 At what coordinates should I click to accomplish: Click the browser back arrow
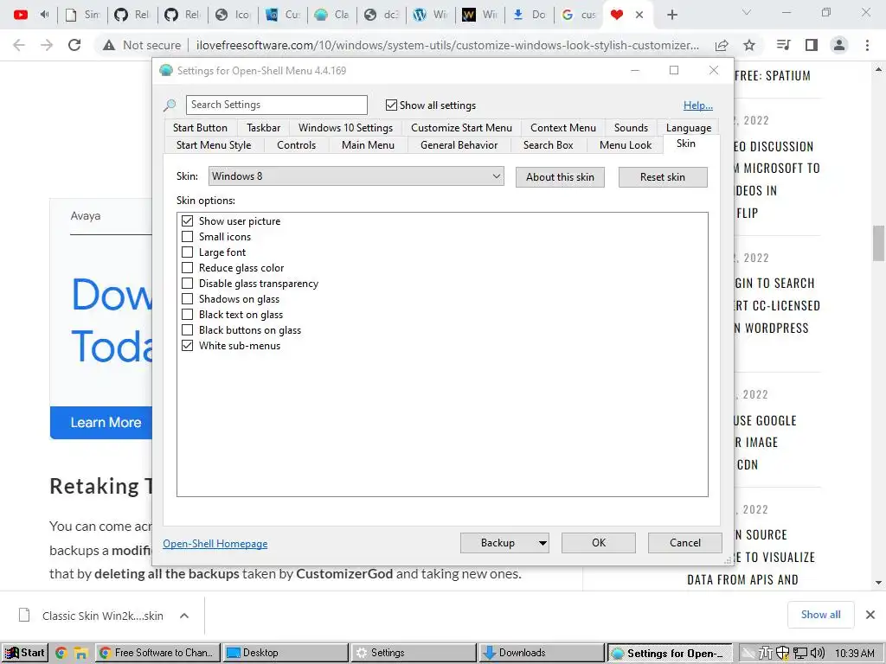coord(19,45)
